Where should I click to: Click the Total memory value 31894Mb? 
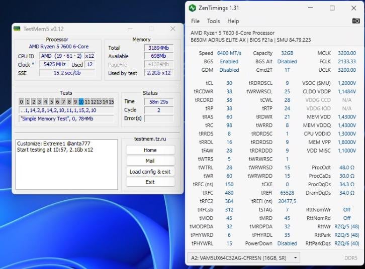pos(159,48)
